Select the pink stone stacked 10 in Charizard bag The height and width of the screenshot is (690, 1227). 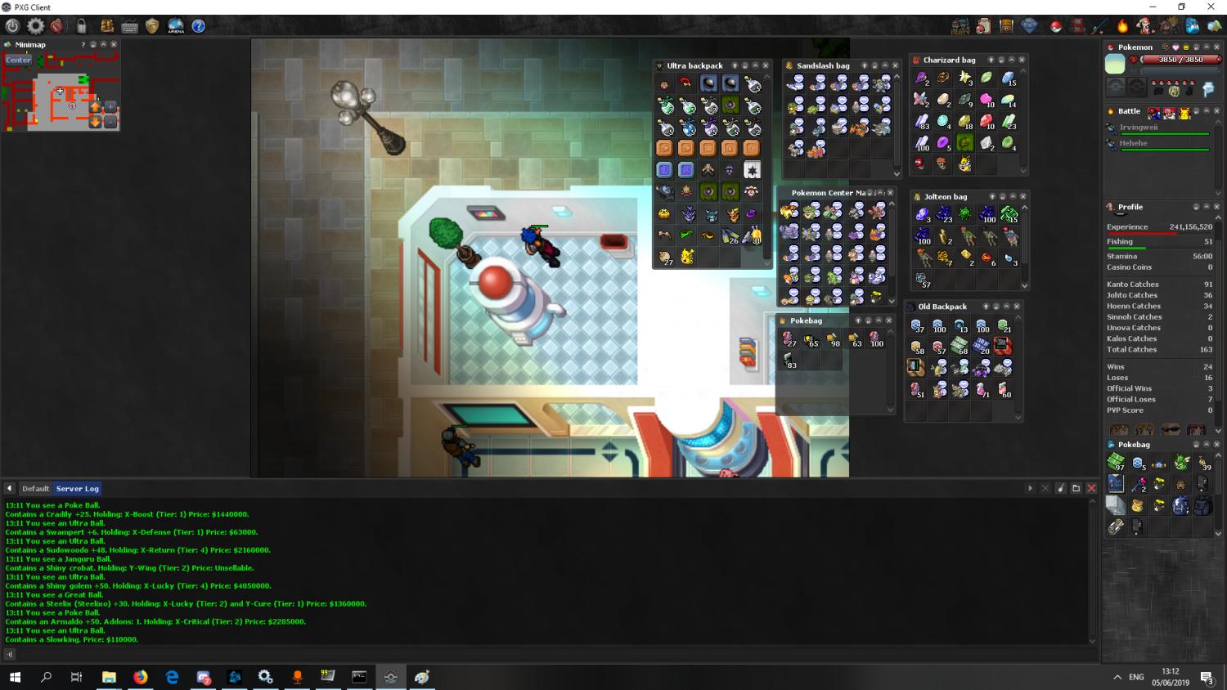987,100
